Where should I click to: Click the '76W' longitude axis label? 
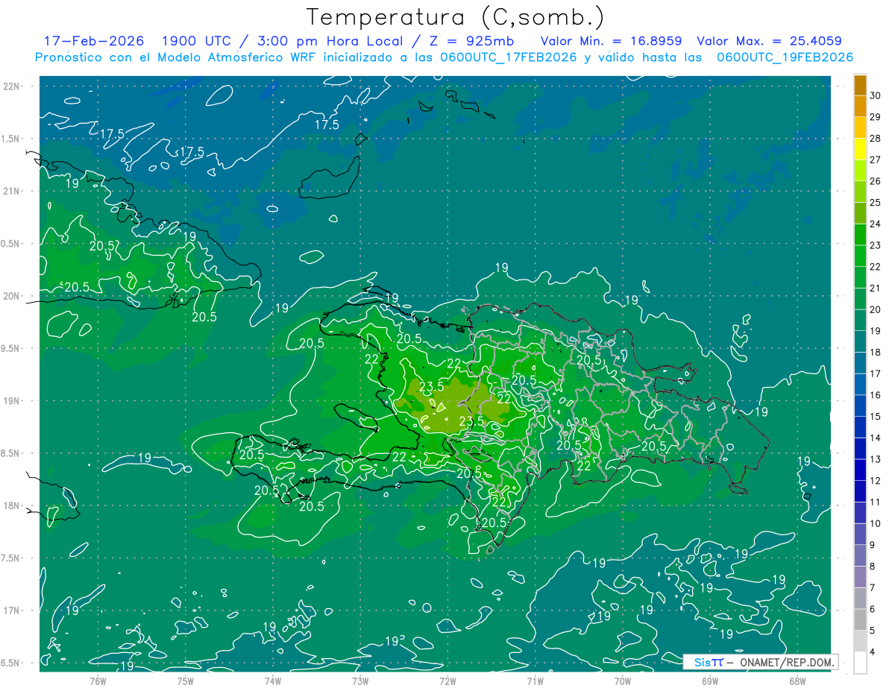[98, 681]
